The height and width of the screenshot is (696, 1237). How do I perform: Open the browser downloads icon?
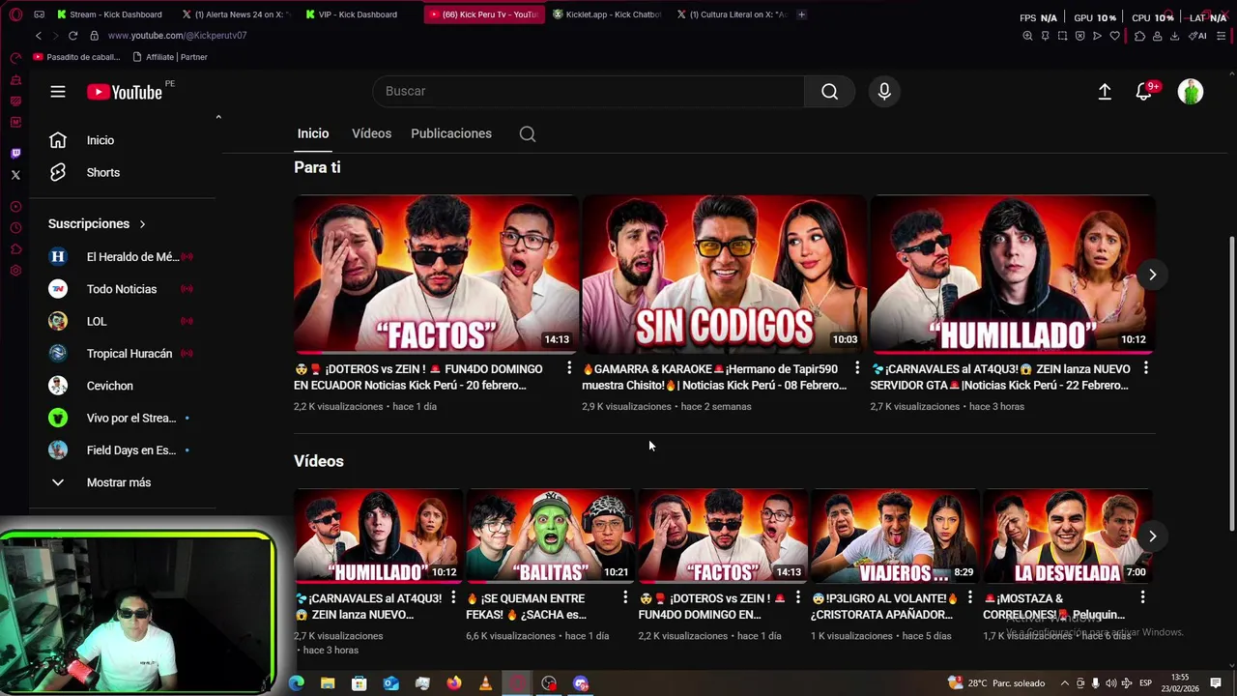(x=1174, y=36)
